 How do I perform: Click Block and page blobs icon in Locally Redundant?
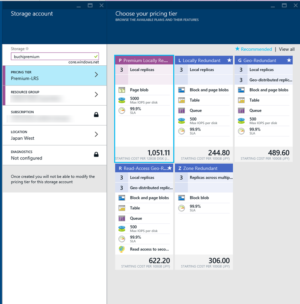(181, 90)
